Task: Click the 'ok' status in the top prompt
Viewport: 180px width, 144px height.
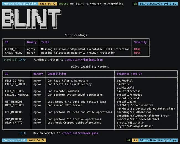Action: point(135,4)
